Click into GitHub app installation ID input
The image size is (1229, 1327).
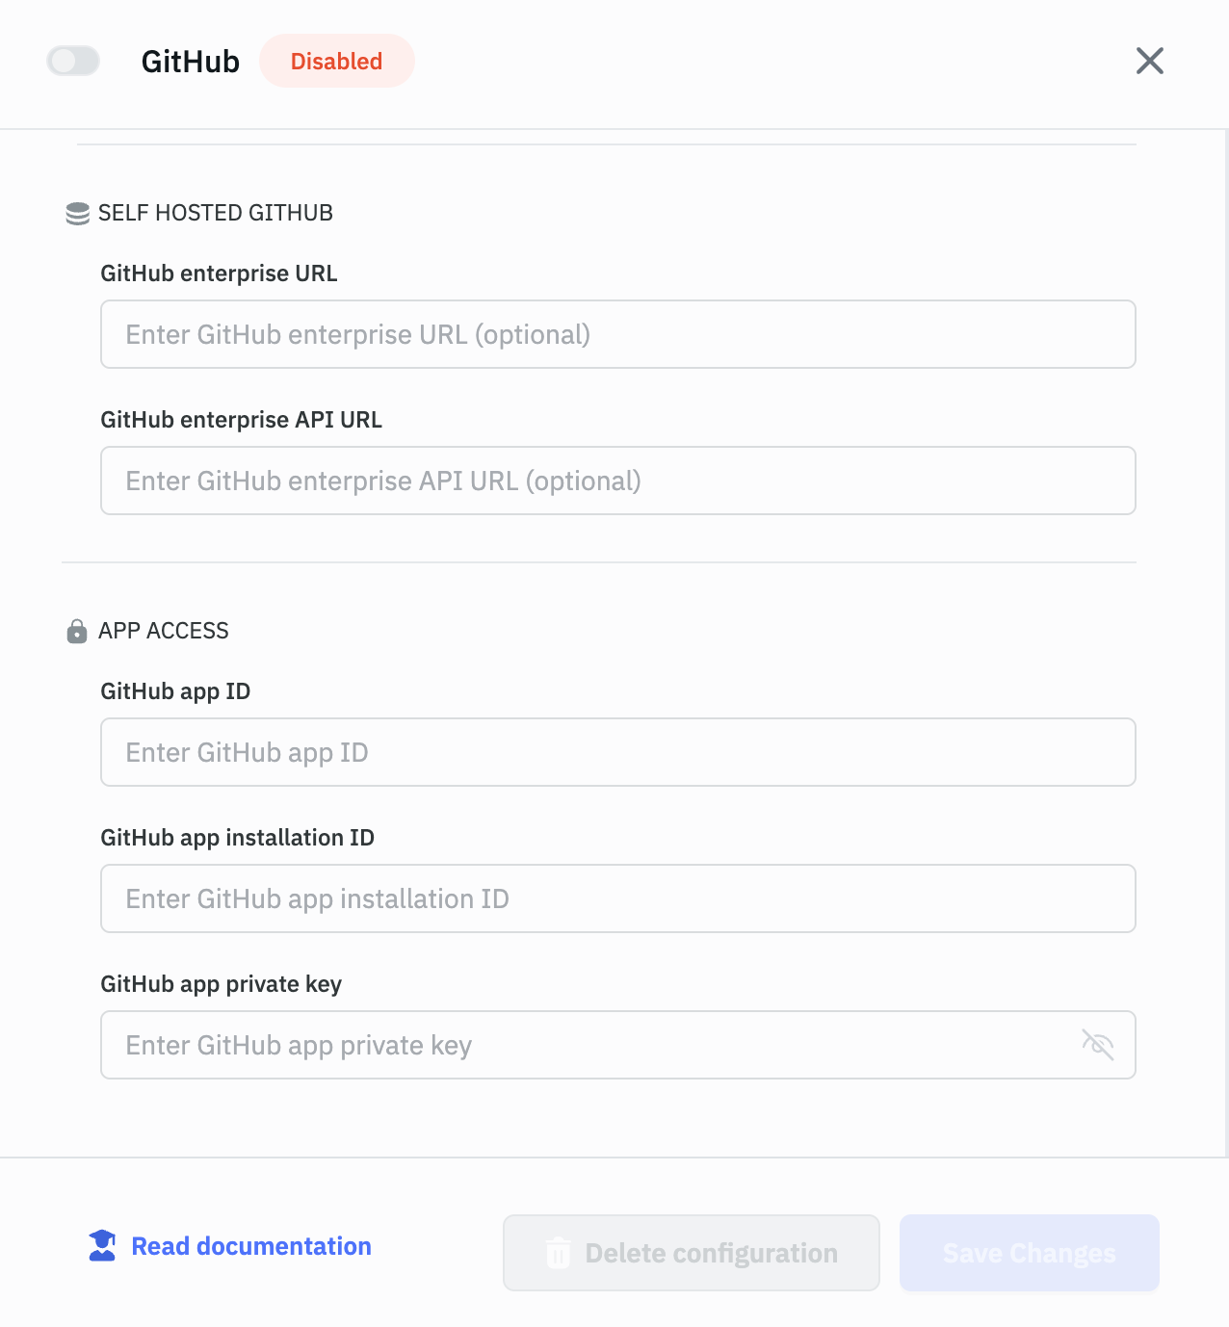[616, 898]
